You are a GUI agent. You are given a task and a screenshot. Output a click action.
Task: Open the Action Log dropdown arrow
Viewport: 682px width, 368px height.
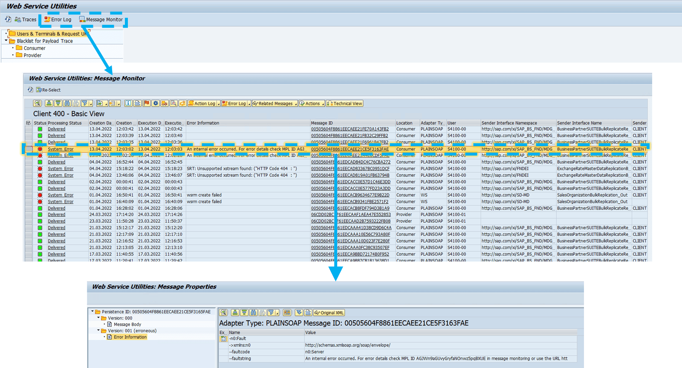(x=218, y=104)
